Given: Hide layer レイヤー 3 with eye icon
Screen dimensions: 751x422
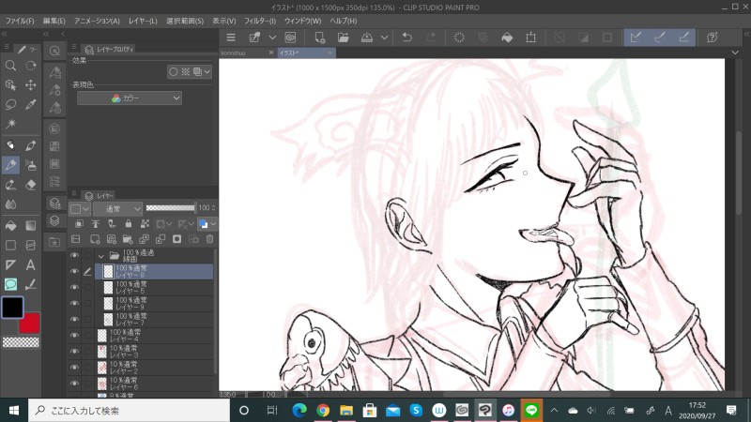Looking at the screenshot, I should click(x=74, y=351).
